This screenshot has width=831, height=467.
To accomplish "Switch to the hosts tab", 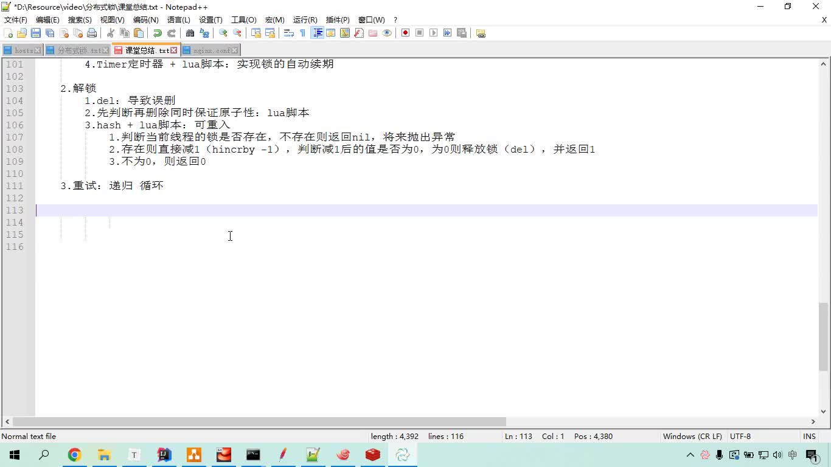I will [23, 50].
